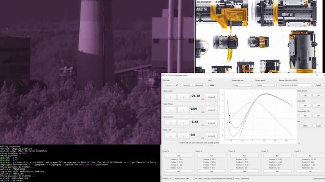Click the lens curve graph area

pyautogui.click(x=258, y=117)
